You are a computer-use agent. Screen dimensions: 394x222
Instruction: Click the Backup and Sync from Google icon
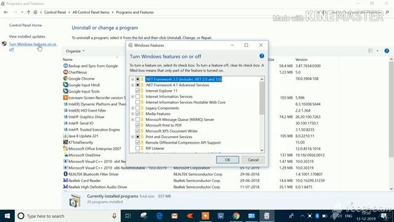[66, 66]
